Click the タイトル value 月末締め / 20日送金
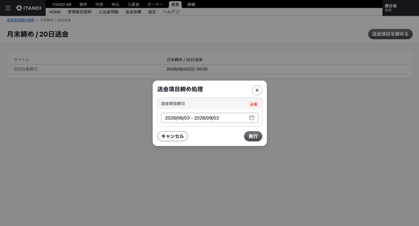The width and height of the screenshot is (419, 226). 184,59
